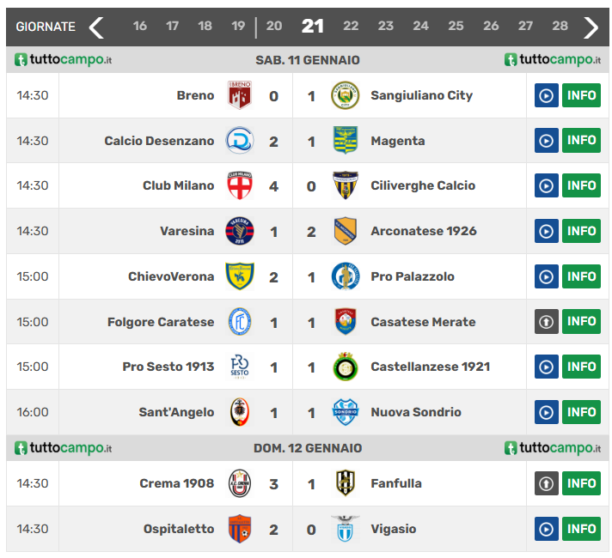Image resolution: width=612 pixels, height=558 pixels.
Task: Open Fanfulla team link
Action: coord(395,483)
